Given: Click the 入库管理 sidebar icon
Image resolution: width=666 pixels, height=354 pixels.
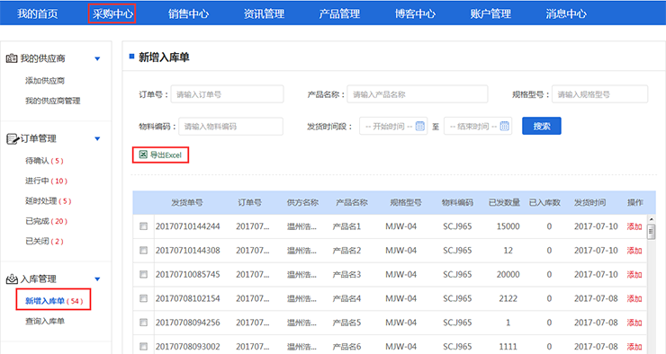Looking at the screenshot, I should (12, 279).
